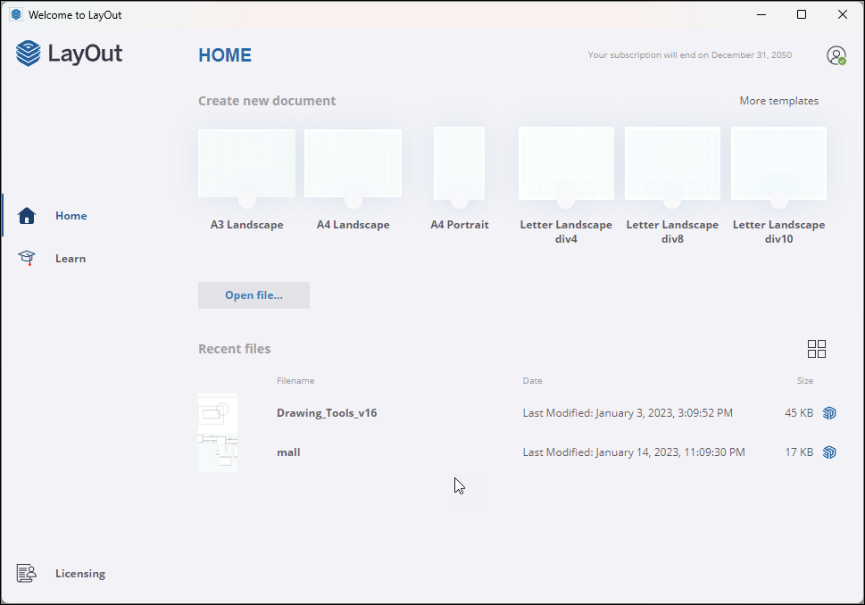Click the Open file button
865x605 pixels.
pyautogui.click(x=254, y=294)
